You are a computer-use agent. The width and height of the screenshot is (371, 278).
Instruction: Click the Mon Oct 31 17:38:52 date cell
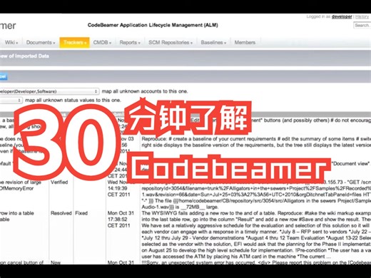point(121,220)
